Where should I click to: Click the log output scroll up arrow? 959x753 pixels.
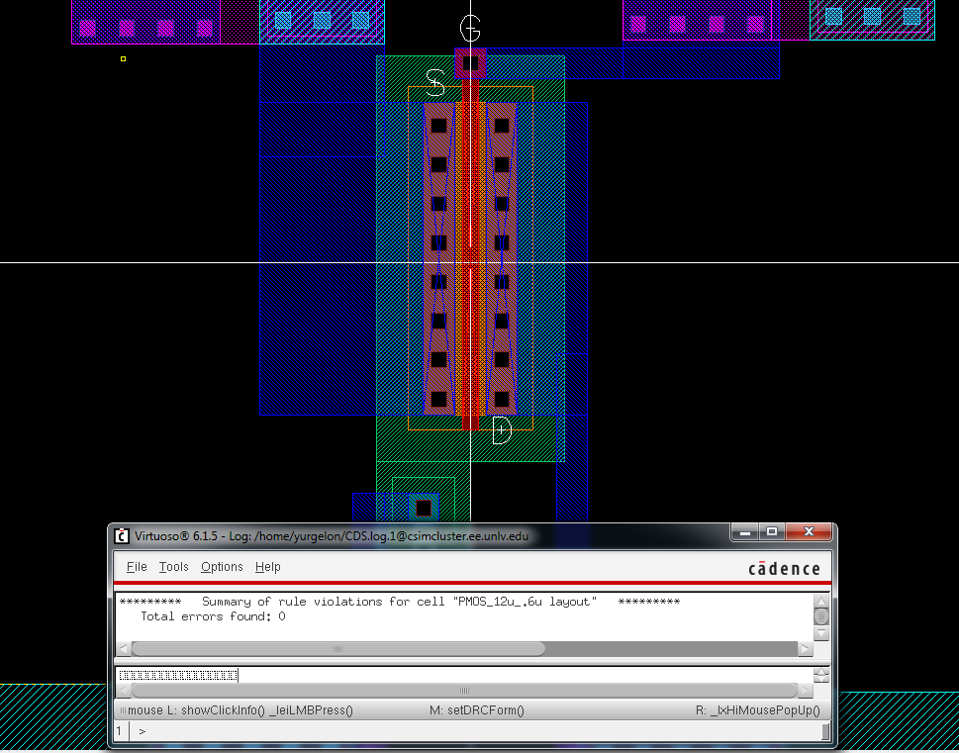[821, 602]
